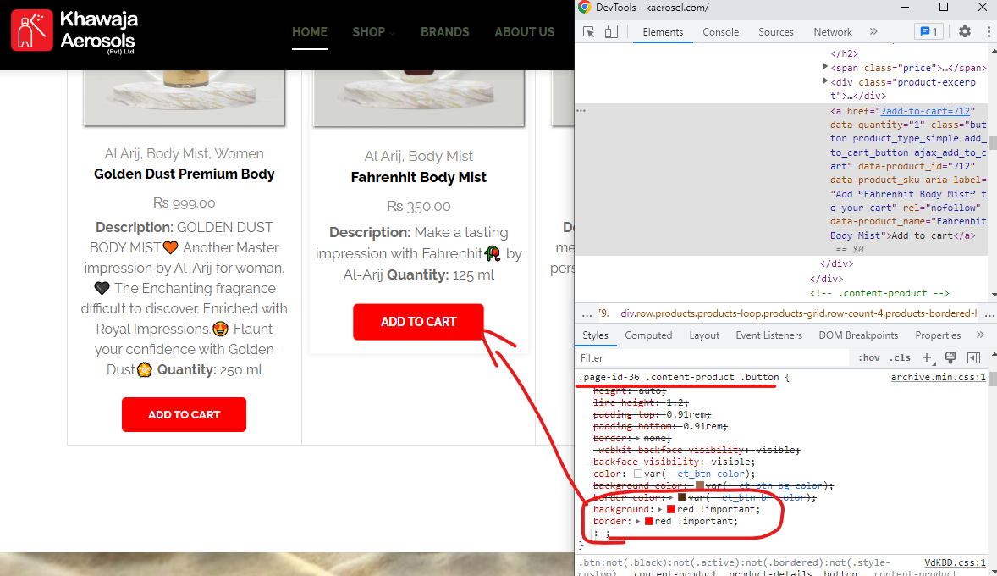Open the Sources tab

point(776,32)
